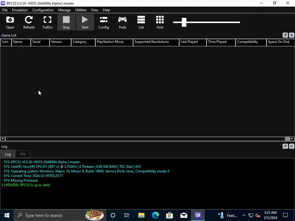Click the 'SYS: Missing Firmware' log line
Viewport: 295px width, 221px height.
pos(20,180)
